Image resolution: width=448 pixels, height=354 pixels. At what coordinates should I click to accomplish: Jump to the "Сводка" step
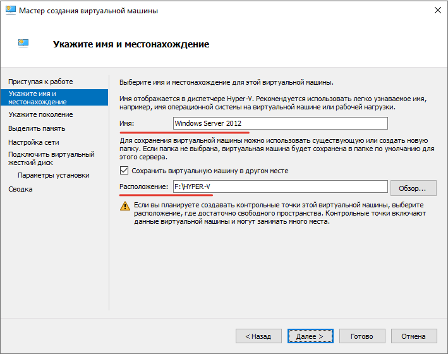tap(20, 189)
